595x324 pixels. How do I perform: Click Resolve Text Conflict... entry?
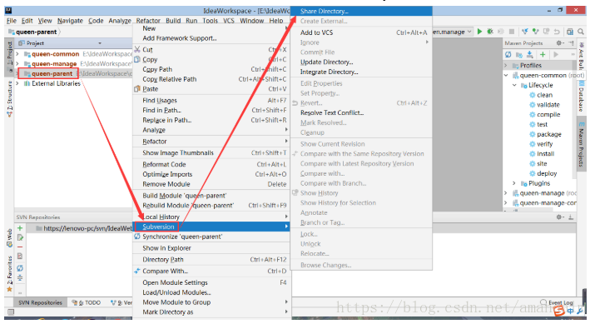click(361, 112)
